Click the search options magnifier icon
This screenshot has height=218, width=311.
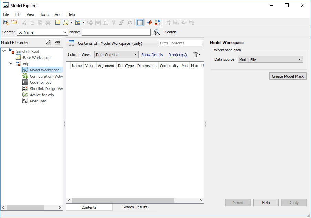point(157,32)
